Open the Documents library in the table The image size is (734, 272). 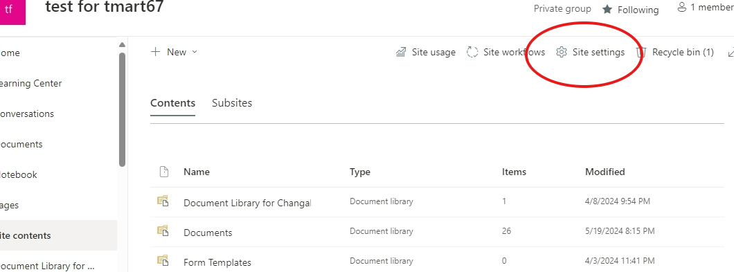pyautogui.click(x=208, y=233)
